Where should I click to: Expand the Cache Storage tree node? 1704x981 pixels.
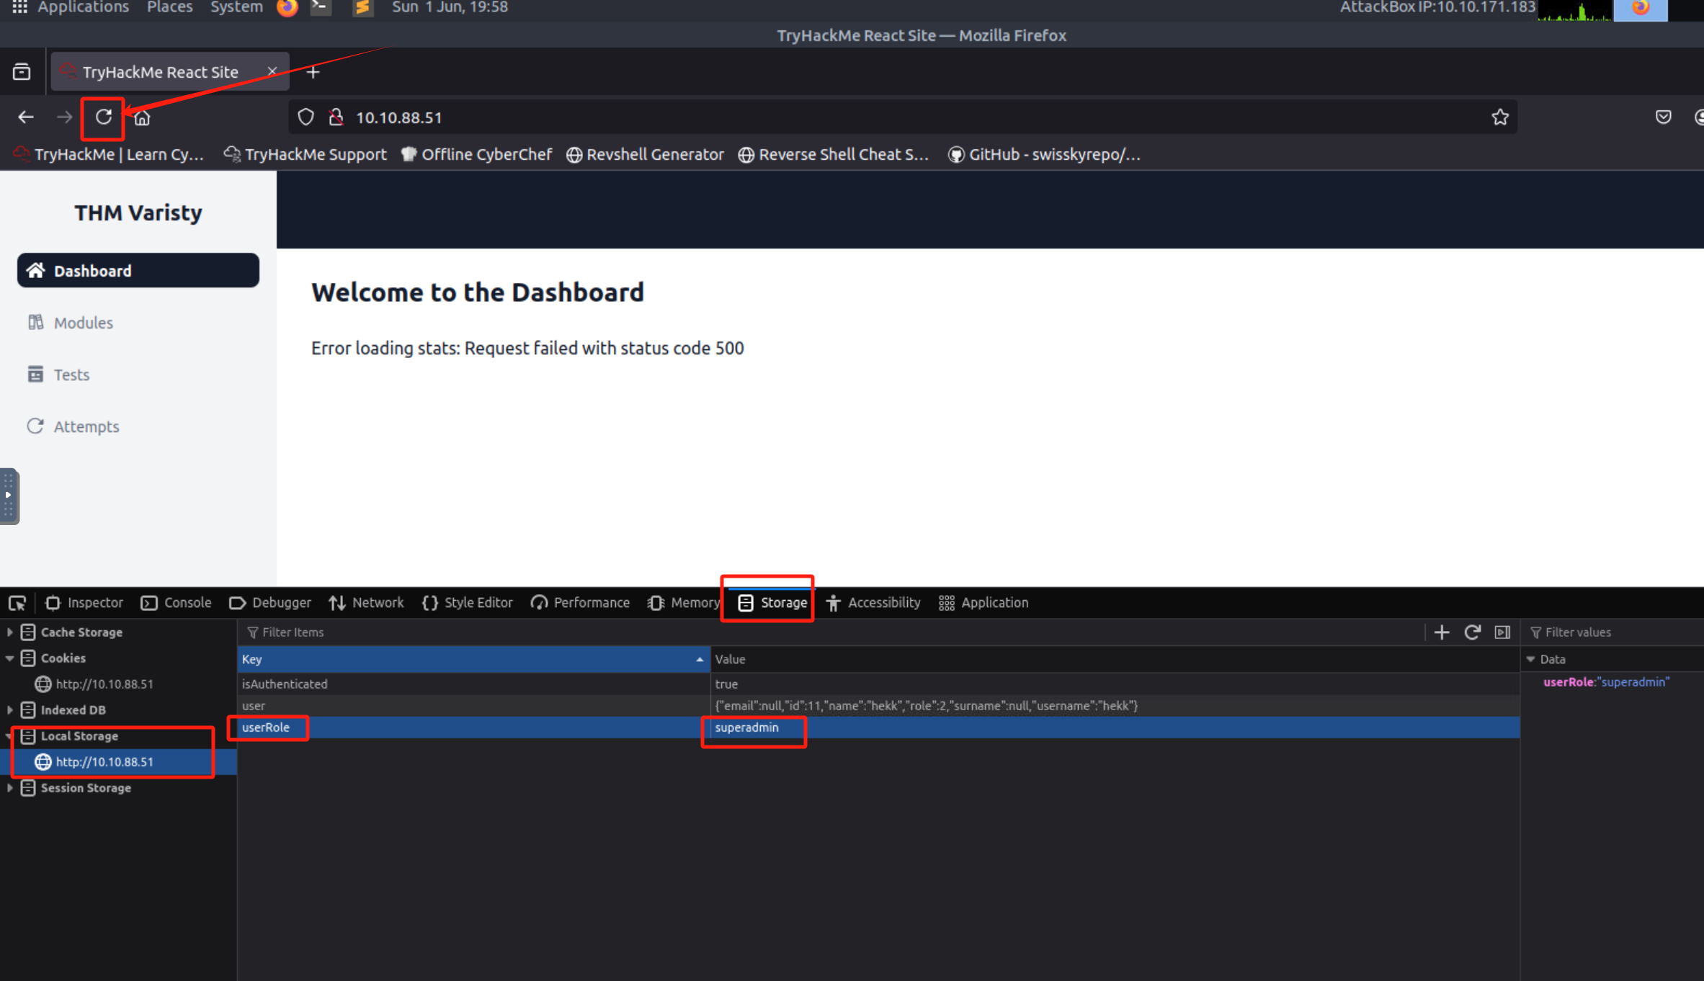pyautogui.click(x=10, y=632)
